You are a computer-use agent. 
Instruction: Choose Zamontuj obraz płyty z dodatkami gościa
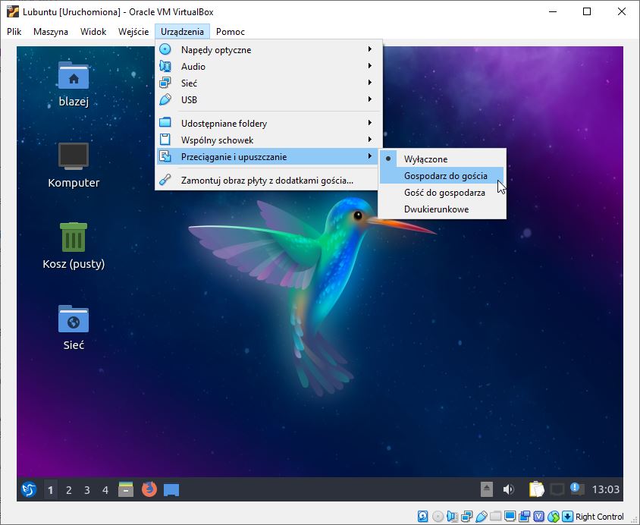pyautogui.click(x=268, y=180)
